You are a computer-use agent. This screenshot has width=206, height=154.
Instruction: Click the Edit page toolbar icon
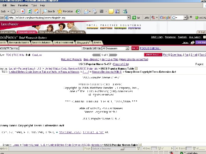pyautogui.click(x=102, y=11)
